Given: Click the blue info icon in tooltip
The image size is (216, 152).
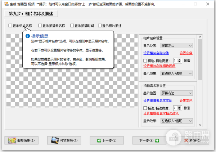Looking at the screenshot, I should 28,36.
